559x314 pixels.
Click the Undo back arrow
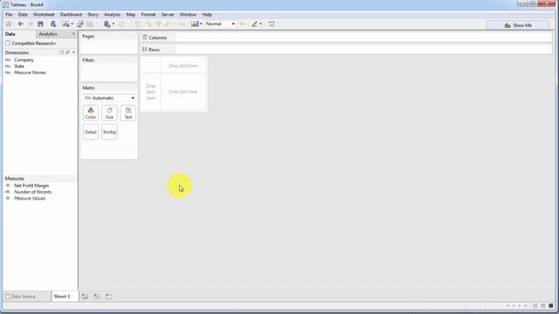(x=21, y=24)
